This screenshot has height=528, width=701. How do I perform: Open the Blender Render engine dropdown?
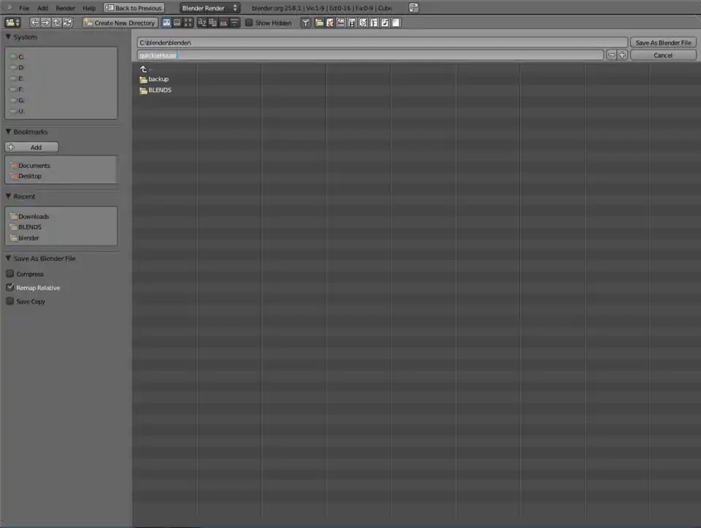[210, 8]
